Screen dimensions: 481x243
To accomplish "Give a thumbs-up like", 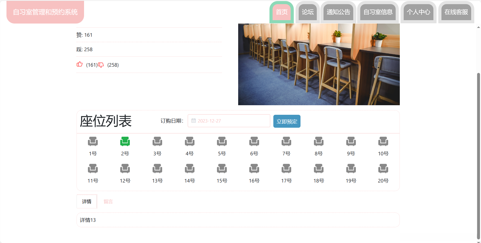I will (x=80, y=65).
